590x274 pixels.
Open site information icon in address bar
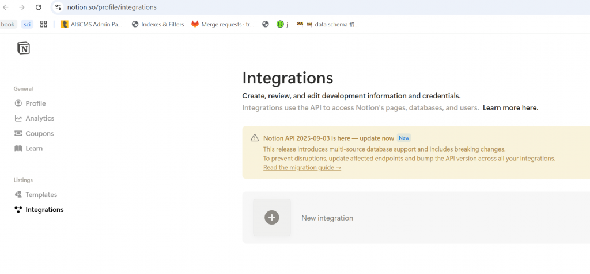coord(58,7)
